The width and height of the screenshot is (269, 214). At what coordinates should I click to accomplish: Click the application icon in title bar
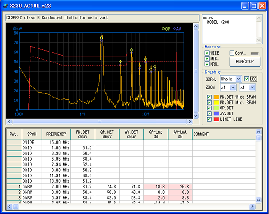tap(5, 6)
